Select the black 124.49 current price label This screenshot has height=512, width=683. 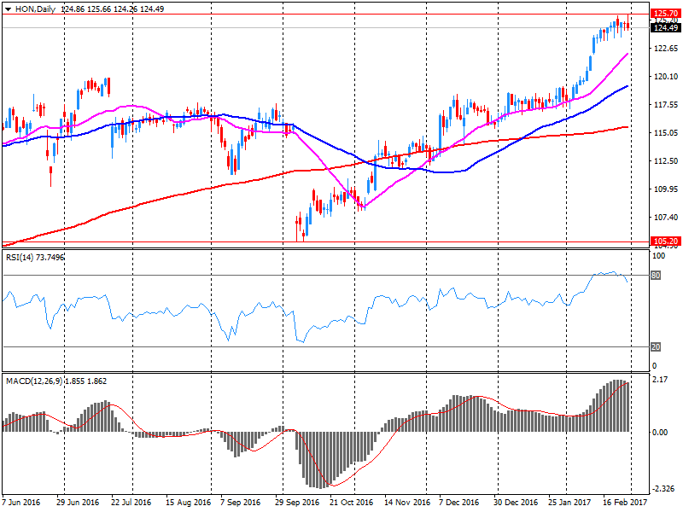pyautogui.click(x=664, y=28)
